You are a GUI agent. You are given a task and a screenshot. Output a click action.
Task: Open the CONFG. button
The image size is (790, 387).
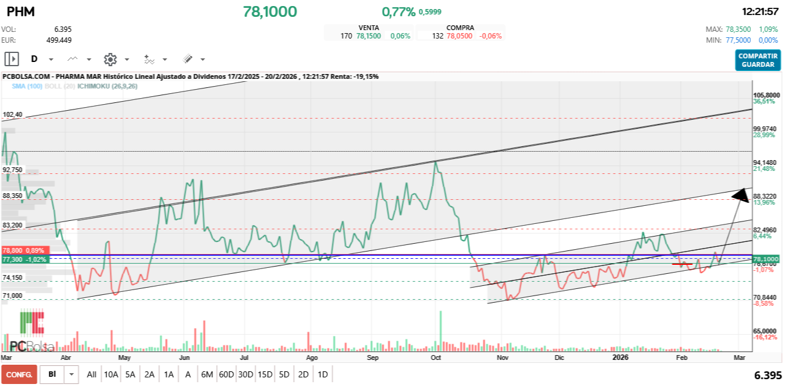click(x=19, y=374)
